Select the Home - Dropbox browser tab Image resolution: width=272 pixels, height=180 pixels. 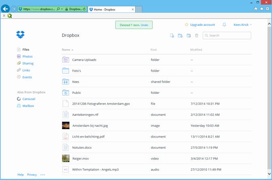pyautogui.click(x=111, y=9)
